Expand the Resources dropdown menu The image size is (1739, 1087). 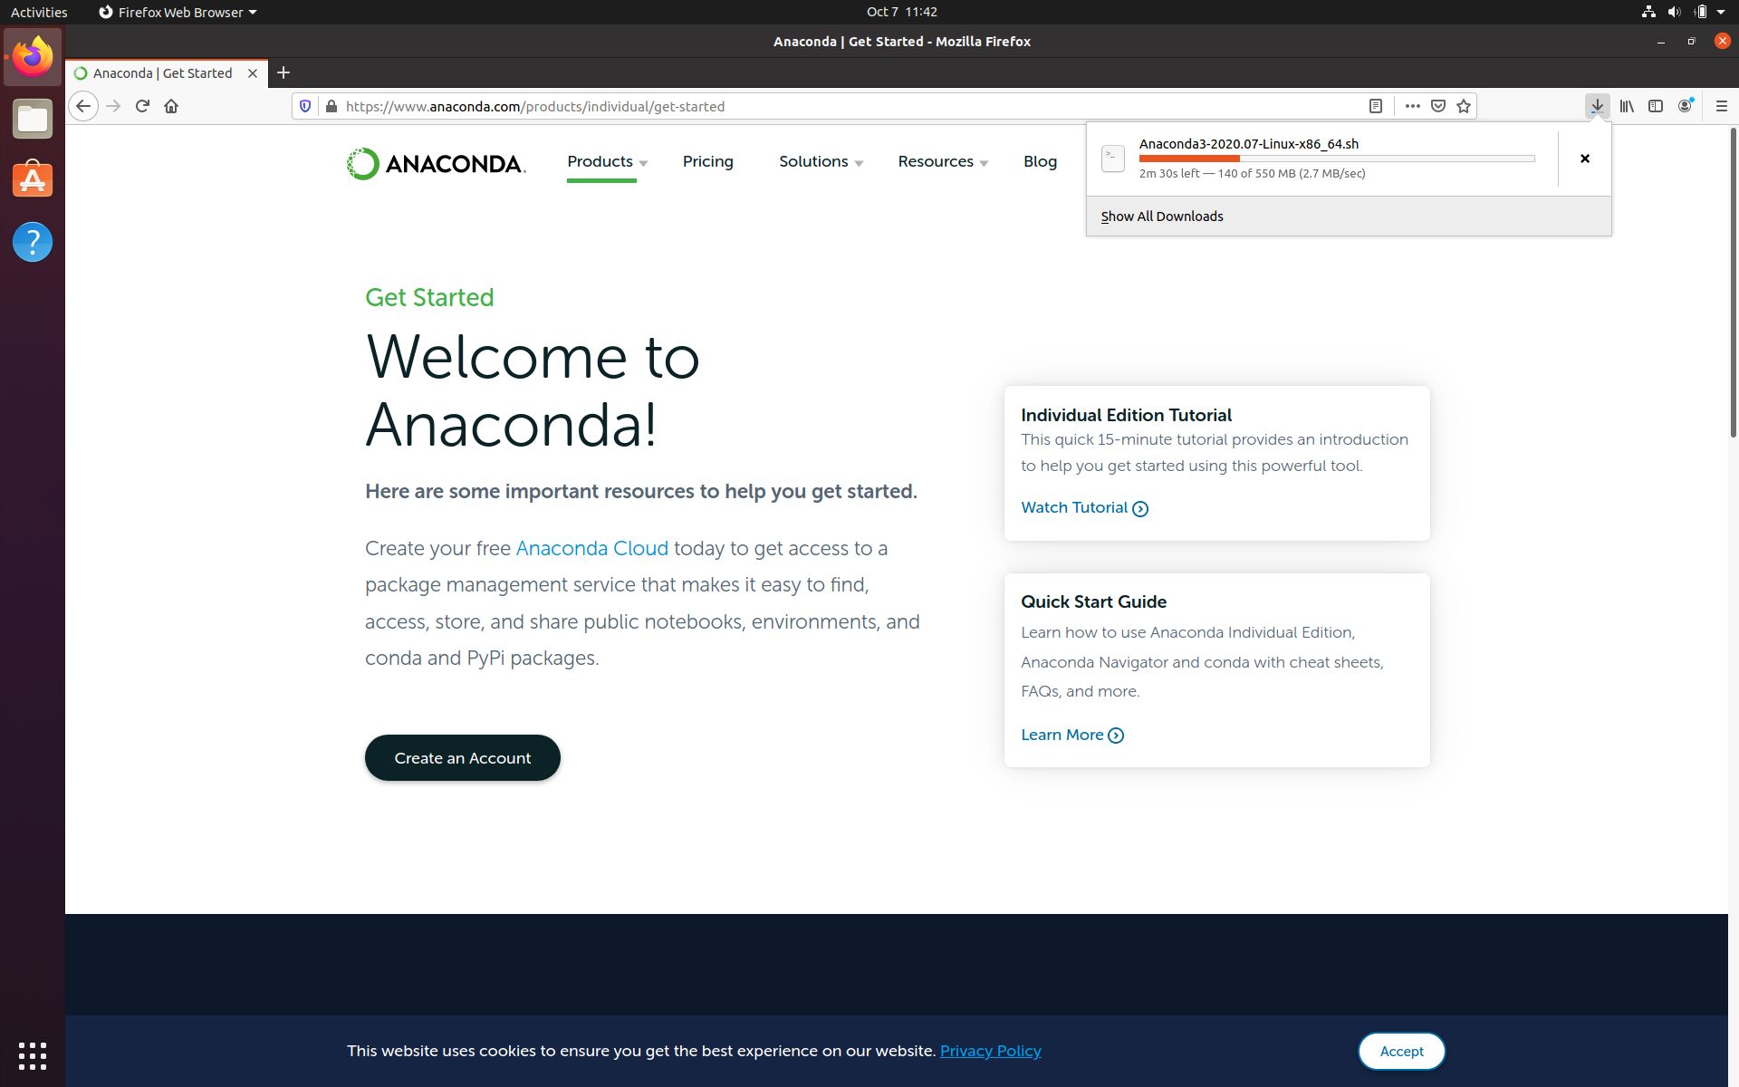tap(942, 161)
